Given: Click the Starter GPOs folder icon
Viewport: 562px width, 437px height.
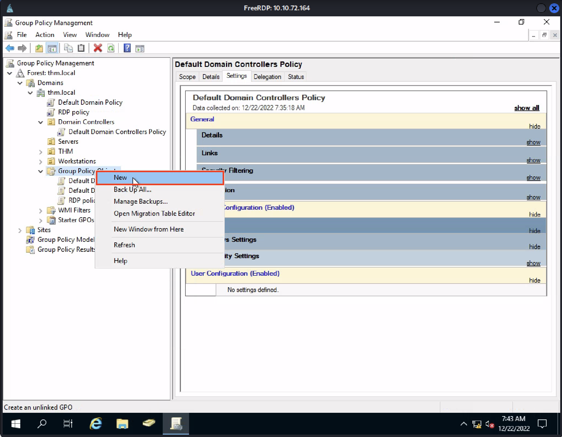Looking at the screenshot, I should point(51,220).
